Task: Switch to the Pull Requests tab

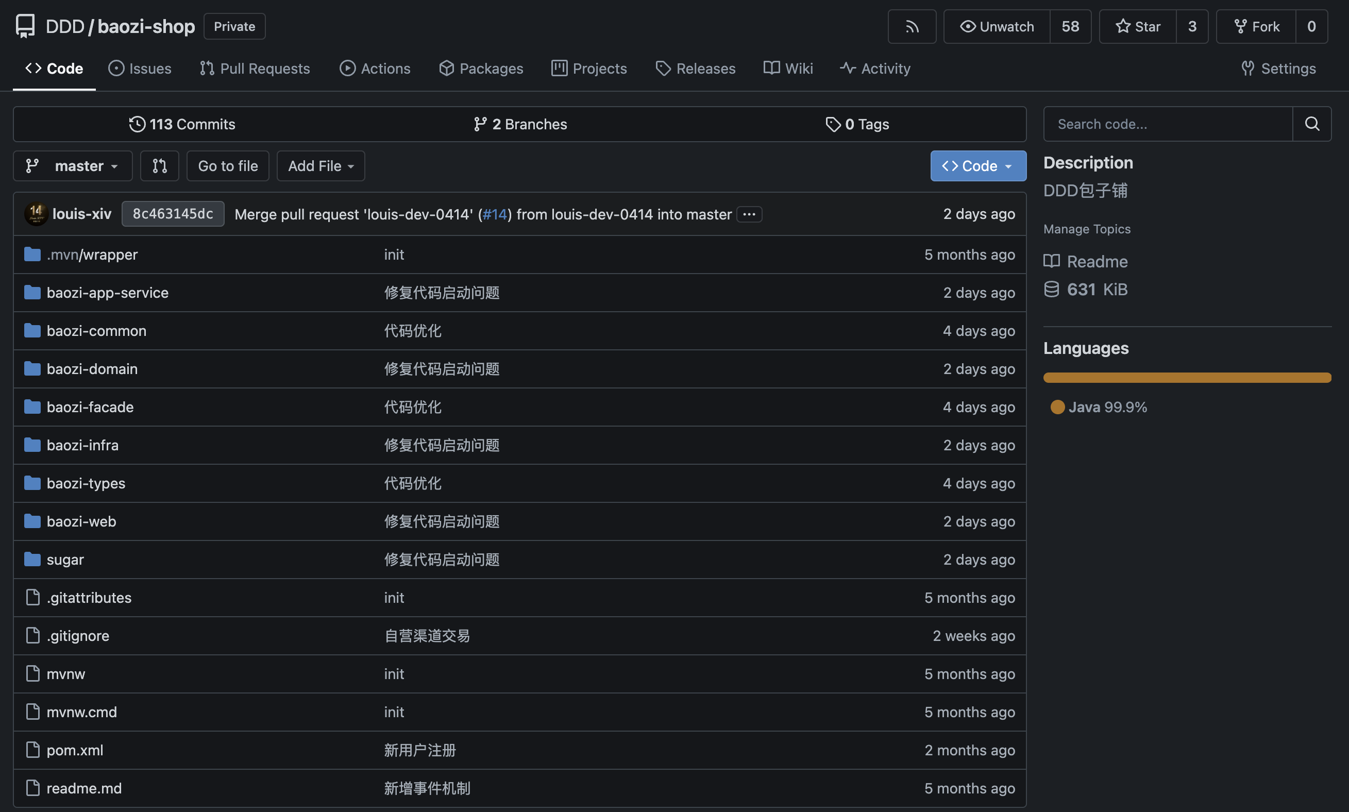Action: coord(255,69)
